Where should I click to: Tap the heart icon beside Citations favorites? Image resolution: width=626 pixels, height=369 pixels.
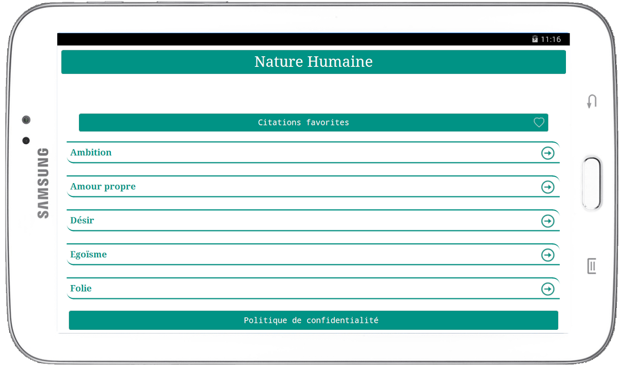(539, 123)
